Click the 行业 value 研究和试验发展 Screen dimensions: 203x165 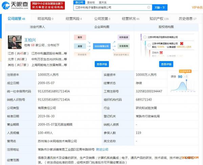[146, 108]
